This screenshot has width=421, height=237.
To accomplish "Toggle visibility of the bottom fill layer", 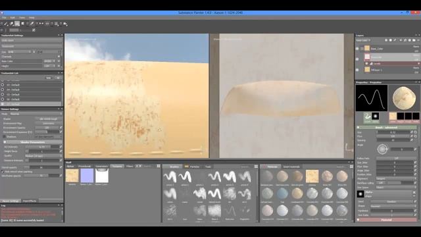I will (357, 70).
